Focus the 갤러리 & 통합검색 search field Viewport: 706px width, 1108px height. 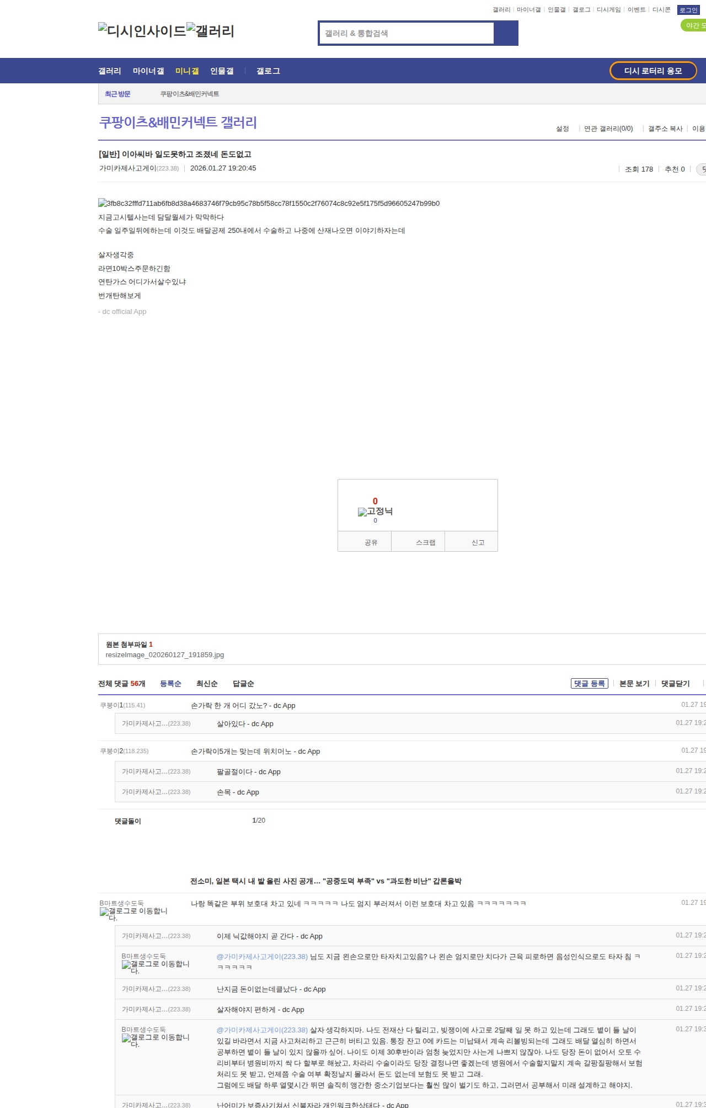pyautogui.click(x=407, y=33)
